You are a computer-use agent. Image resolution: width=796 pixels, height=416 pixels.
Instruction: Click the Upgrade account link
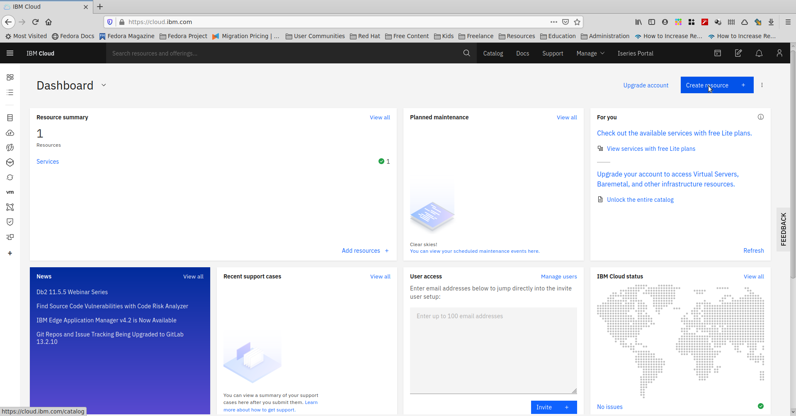click(646, 85)
